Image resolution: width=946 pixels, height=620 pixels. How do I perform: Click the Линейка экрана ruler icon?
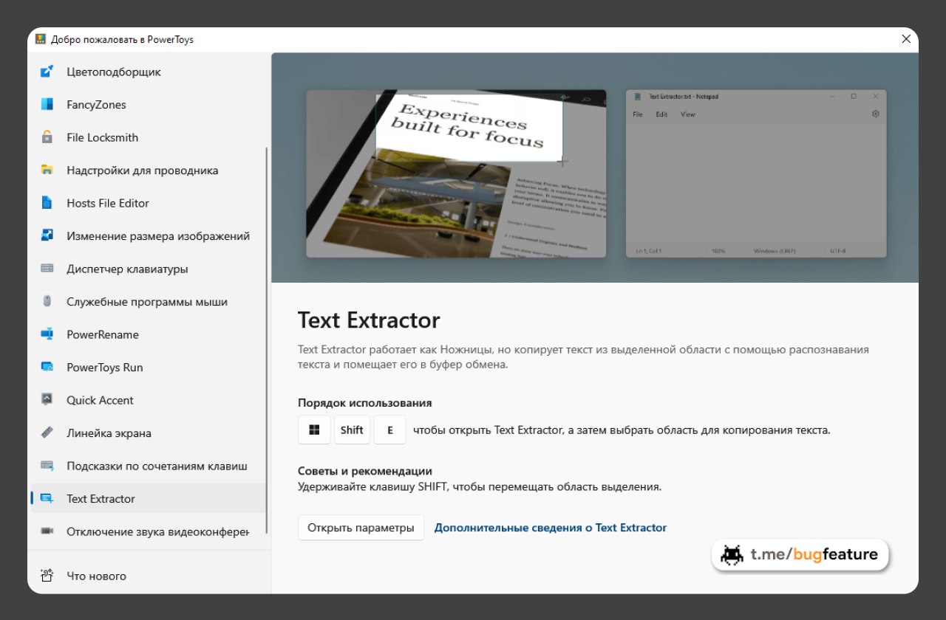click(47, 433)
